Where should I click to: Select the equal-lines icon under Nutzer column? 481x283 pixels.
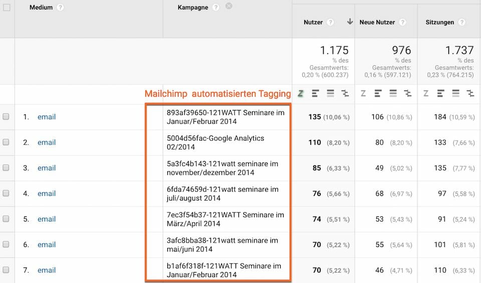(x=330, y=93)
